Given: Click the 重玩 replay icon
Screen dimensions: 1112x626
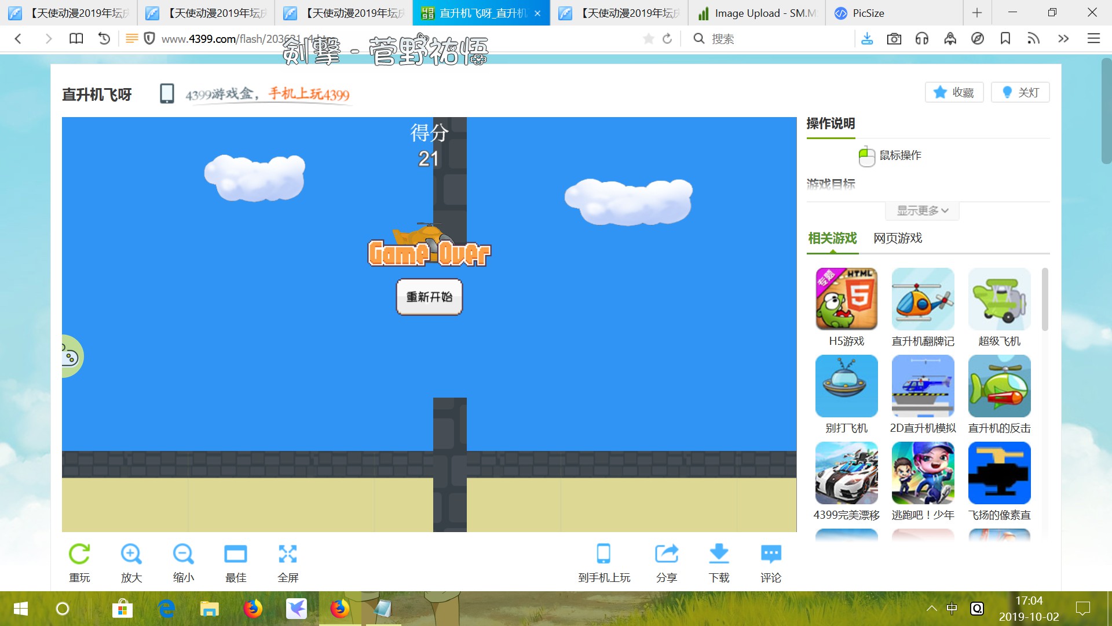Looking at the screenshot, I should pyautogui.click(x=79, y=554).
